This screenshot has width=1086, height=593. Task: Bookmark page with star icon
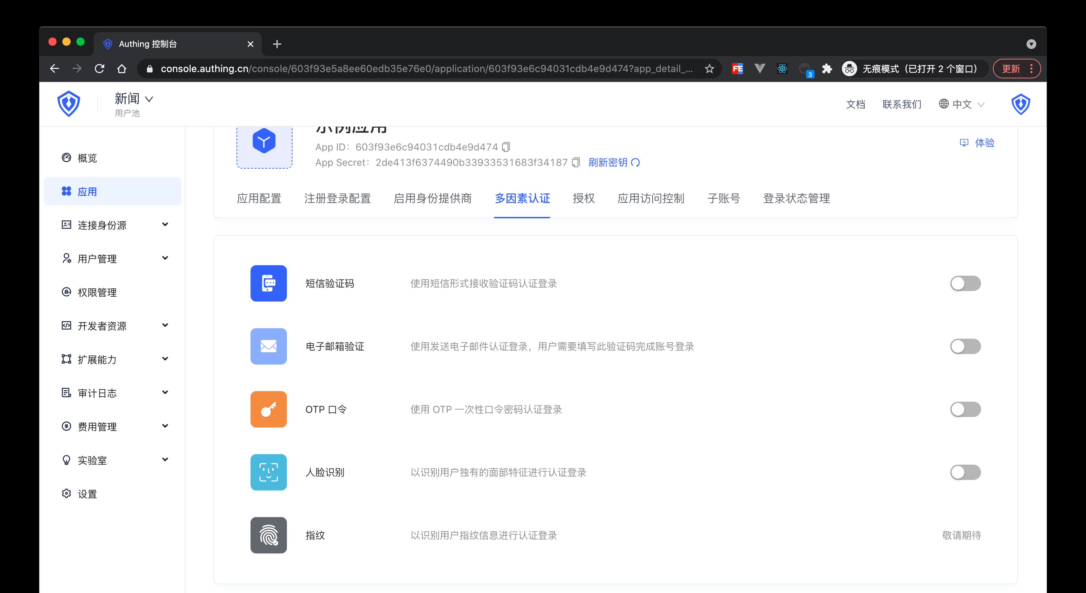(x=710, y=68)
